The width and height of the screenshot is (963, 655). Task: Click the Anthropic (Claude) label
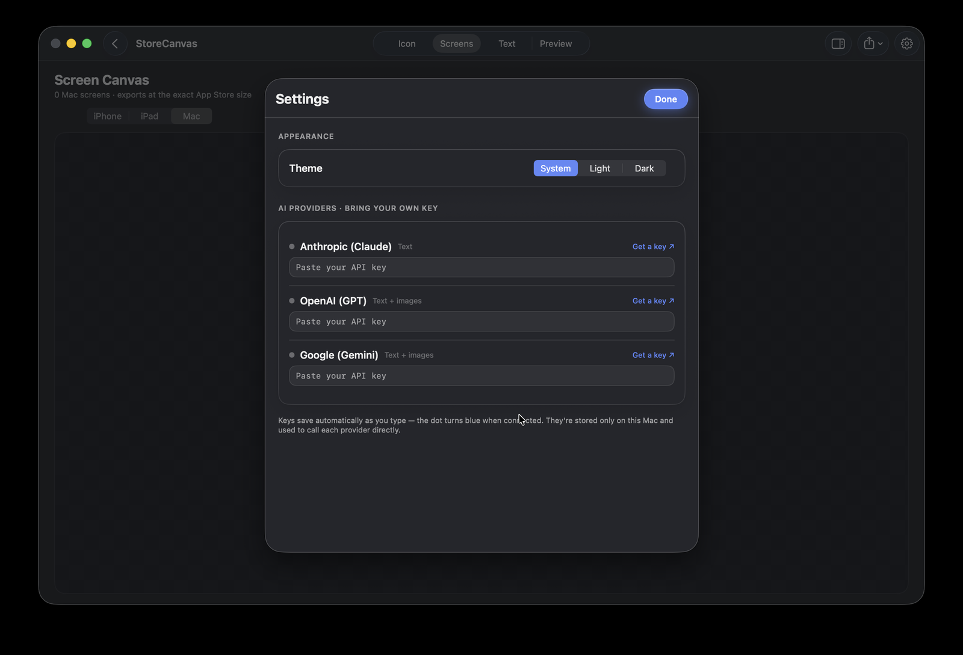345,247
